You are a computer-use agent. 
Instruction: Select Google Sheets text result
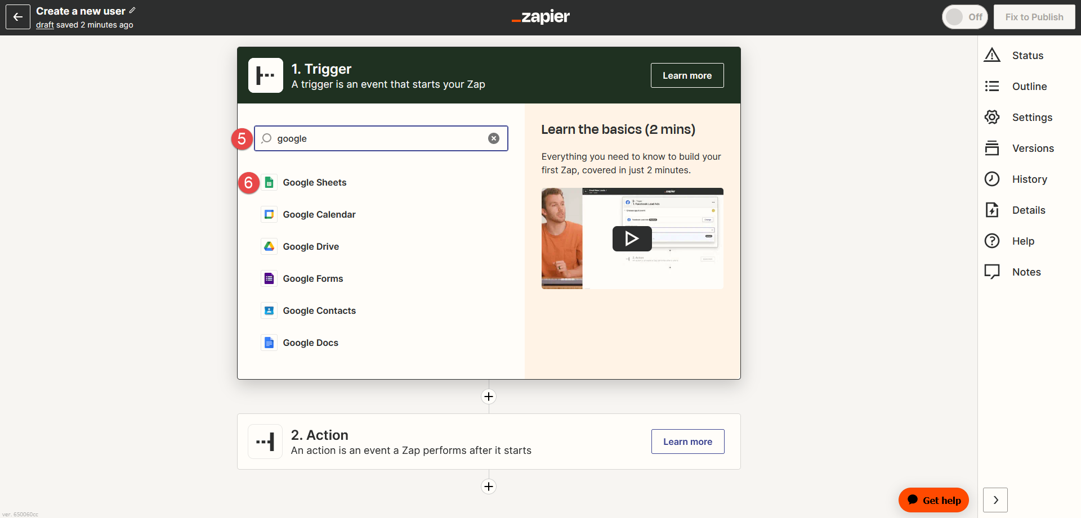(x=314, y=182)
